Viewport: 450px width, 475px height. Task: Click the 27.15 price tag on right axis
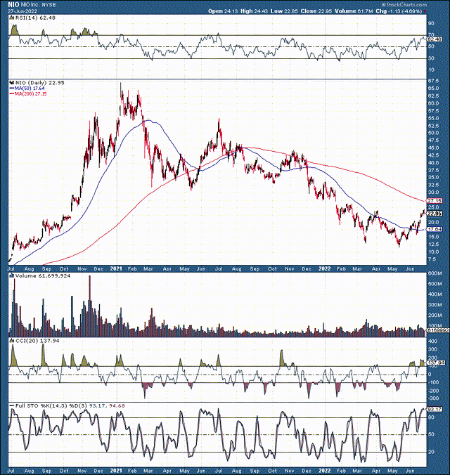point(435,201)
